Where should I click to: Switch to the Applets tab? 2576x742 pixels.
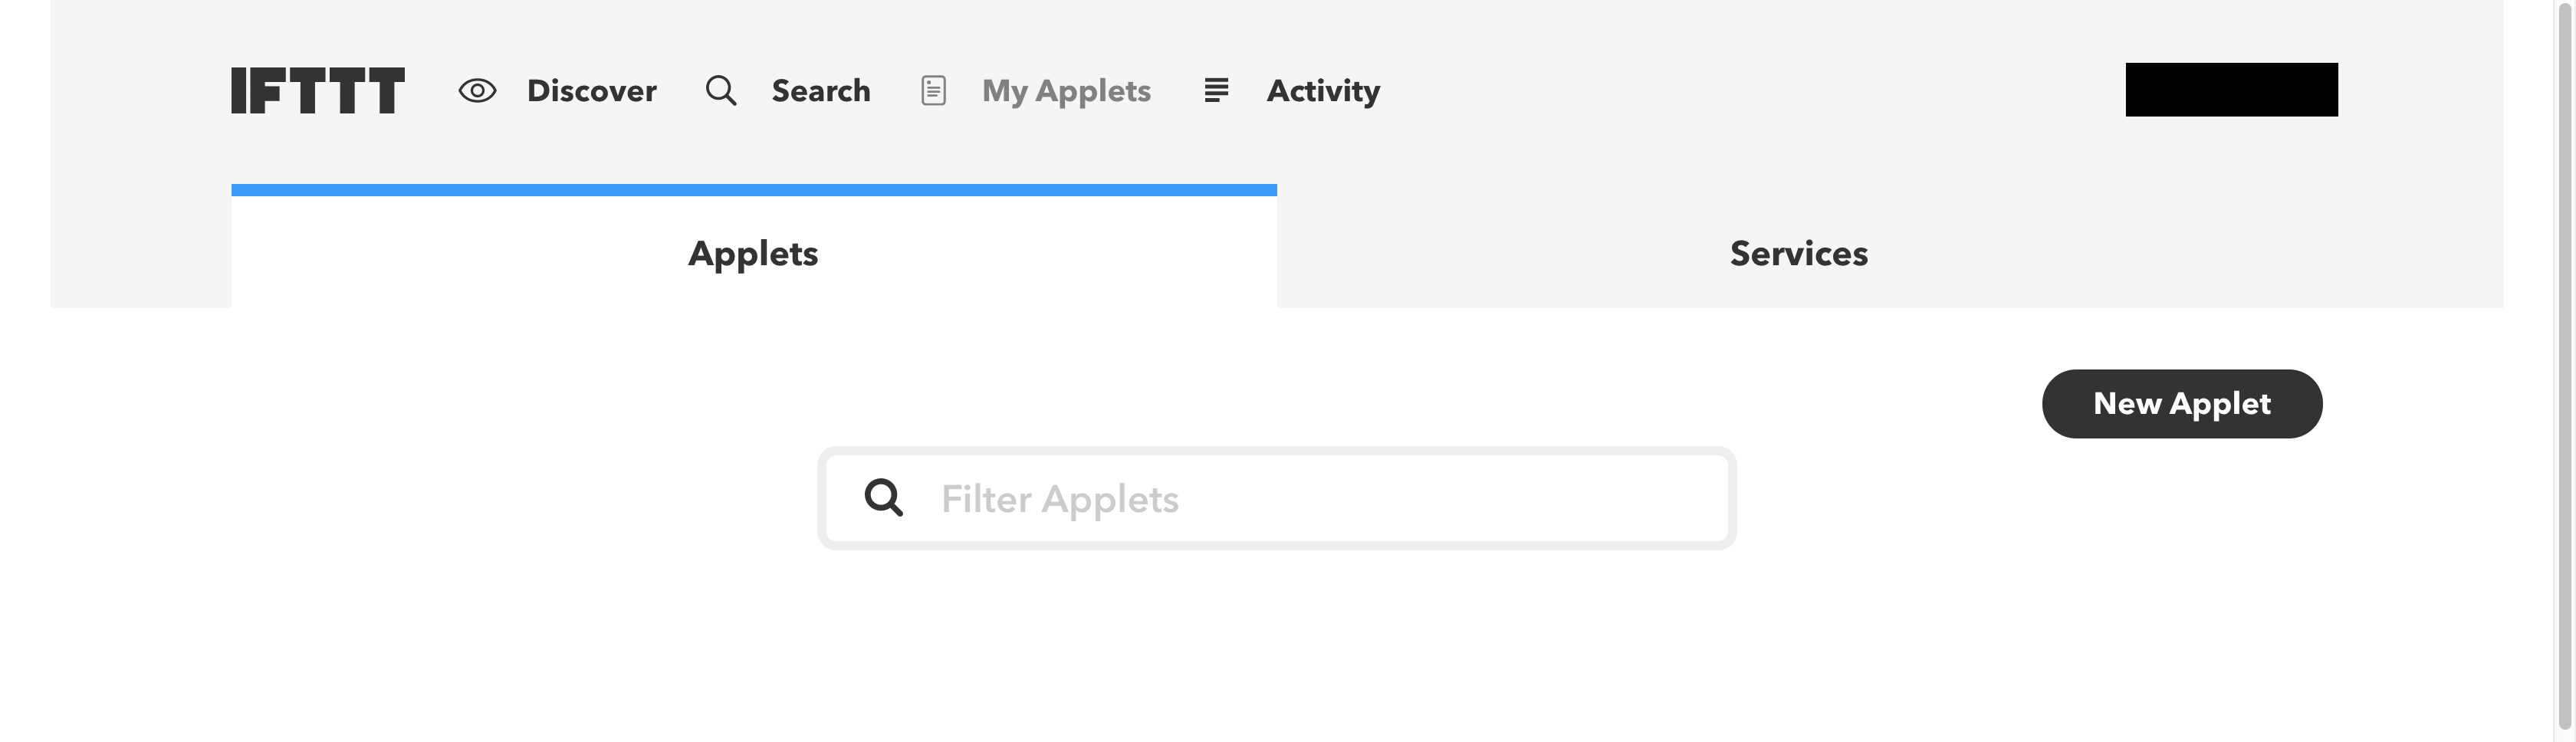pos(754,252)
